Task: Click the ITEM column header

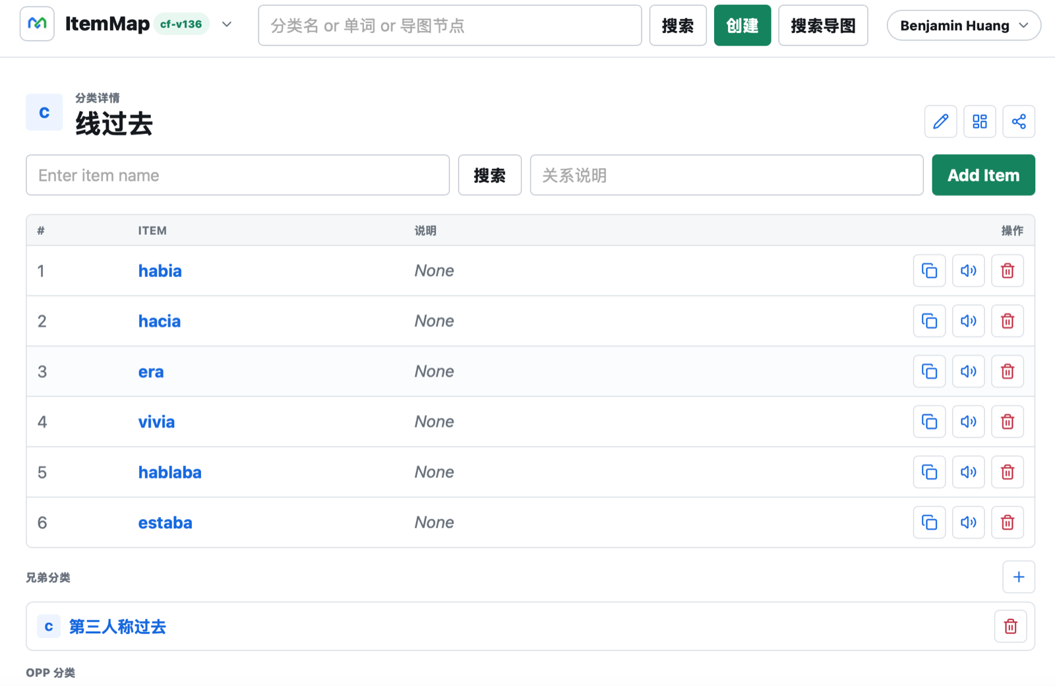Action: [x=152, y=231]
